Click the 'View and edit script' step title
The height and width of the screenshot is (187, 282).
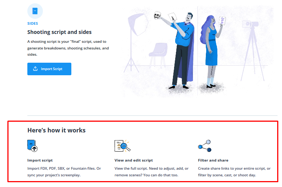coord(134,160)
